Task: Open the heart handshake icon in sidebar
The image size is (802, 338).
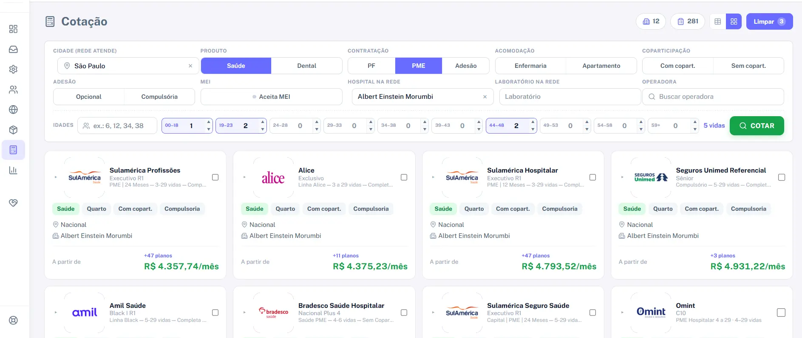Action: (13, 203)
